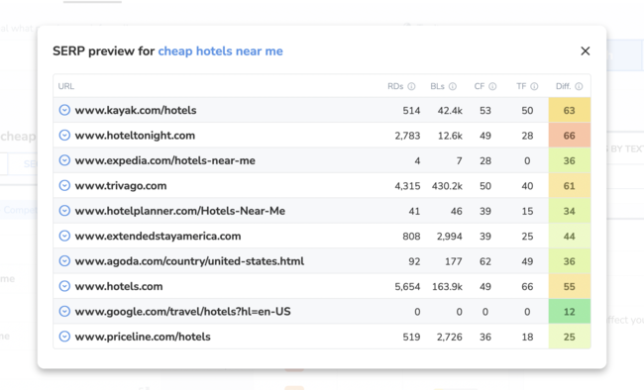Expand the www.expedia.com/hotels-near-me row
This screenshot has height=390, width=644.
(x=64, y=160)
